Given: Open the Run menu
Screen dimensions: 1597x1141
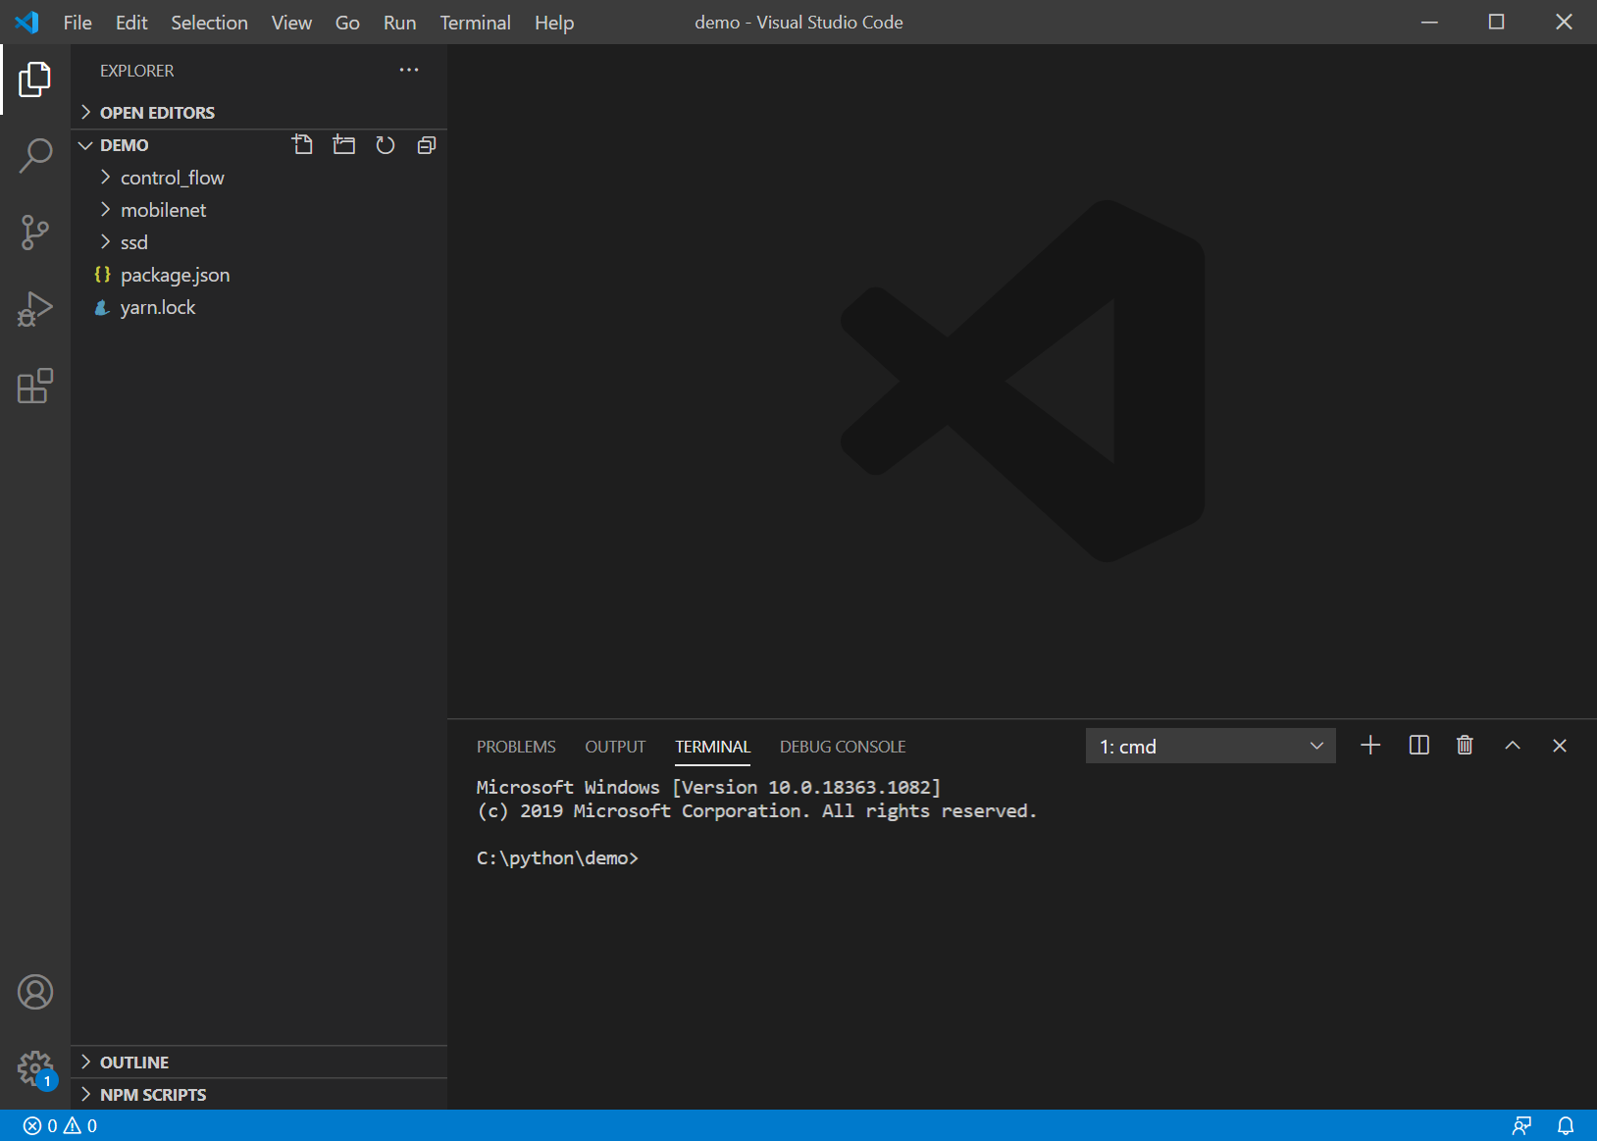Looking at the screenshot, I should click(399, 22).
